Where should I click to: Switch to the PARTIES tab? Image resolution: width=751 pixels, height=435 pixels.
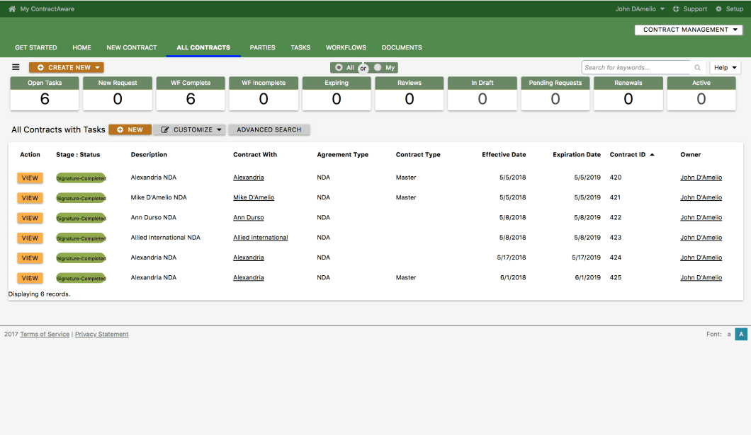coord(262,47)
